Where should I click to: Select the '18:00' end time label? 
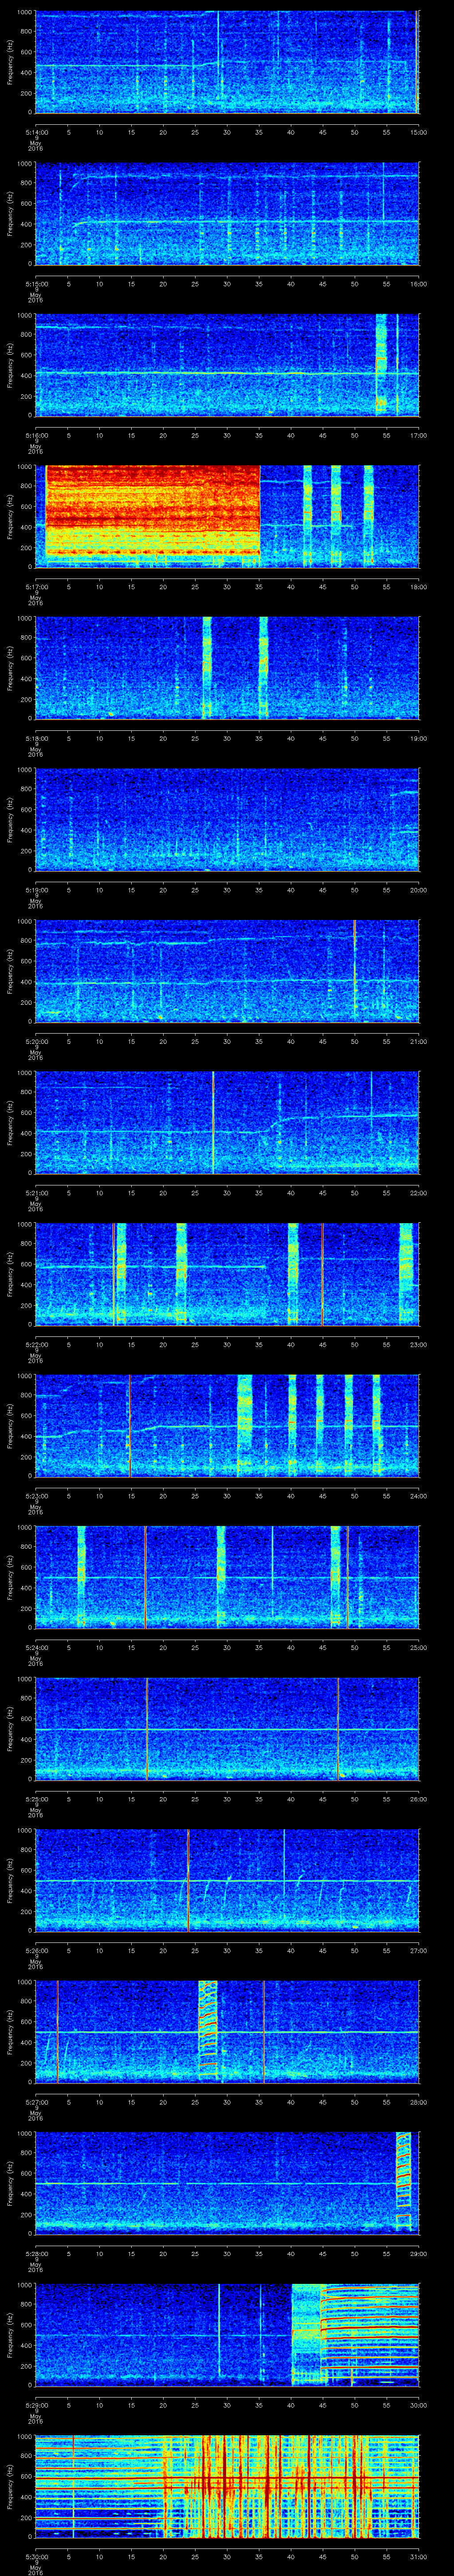[x=419, y=587]
